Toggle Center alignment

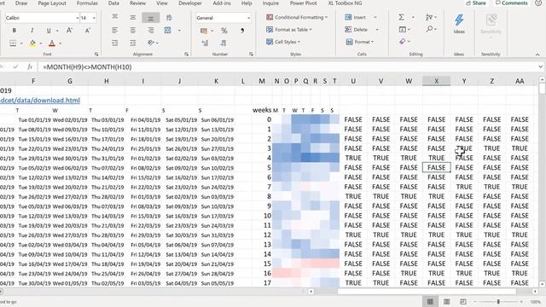coord(133,31)
